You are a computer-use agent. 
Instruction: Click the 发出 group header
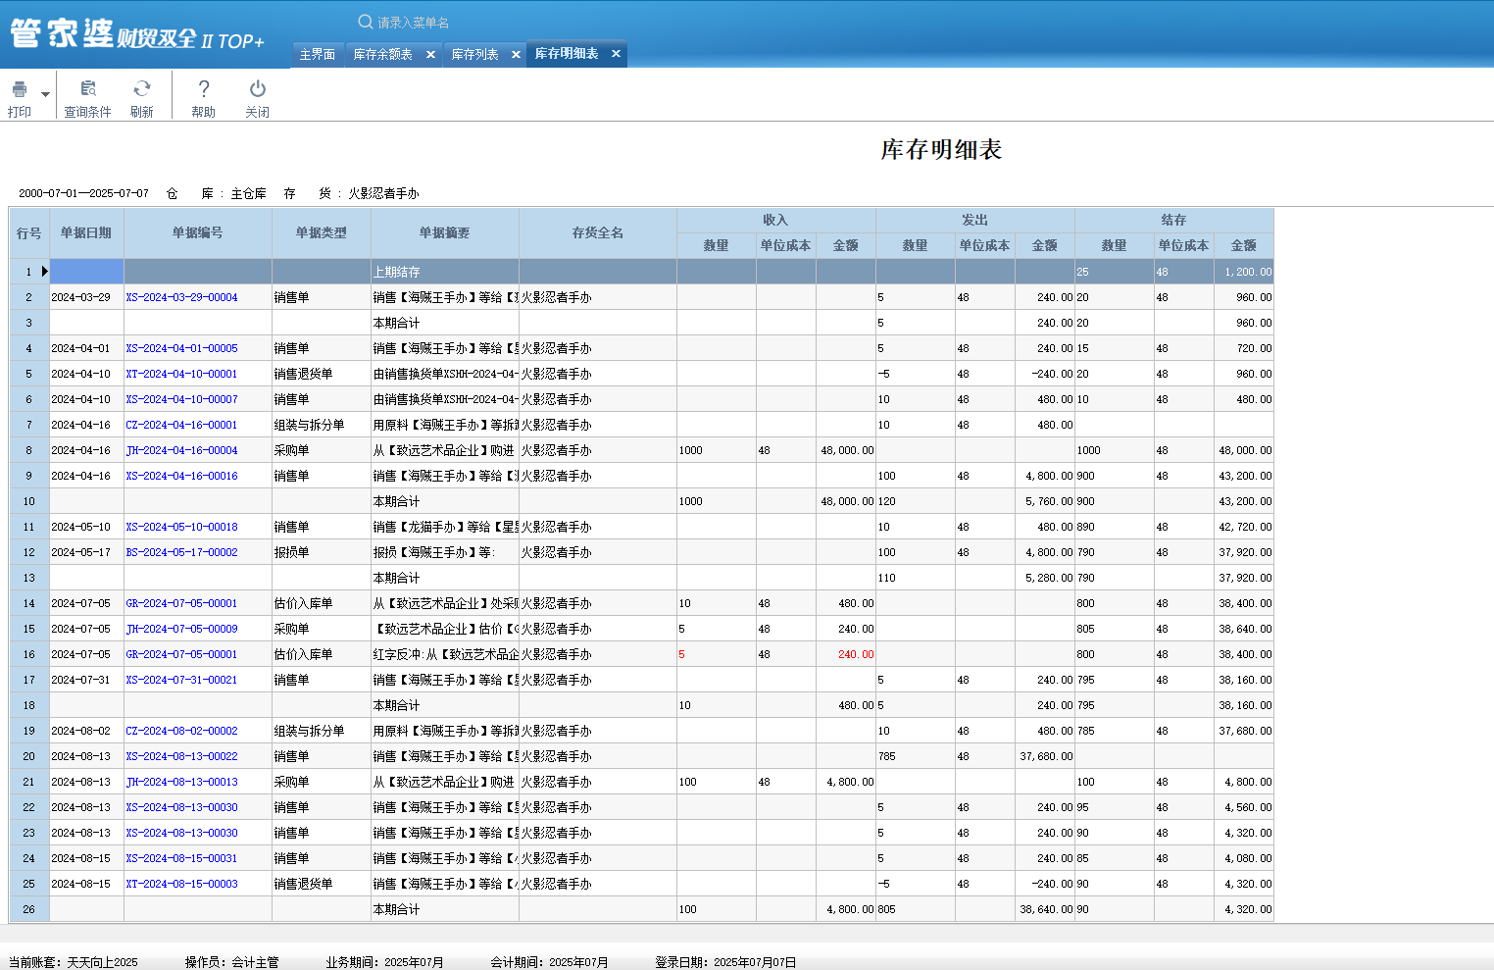point(975,221)
